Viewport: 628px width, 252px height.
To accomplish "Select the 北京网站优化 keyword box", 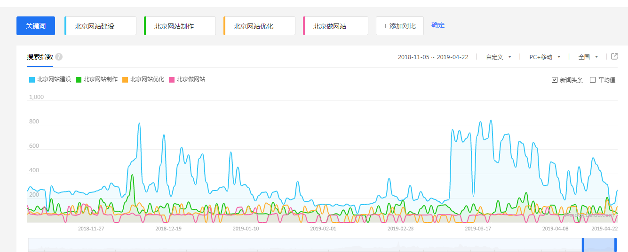I will coord(259,26).
